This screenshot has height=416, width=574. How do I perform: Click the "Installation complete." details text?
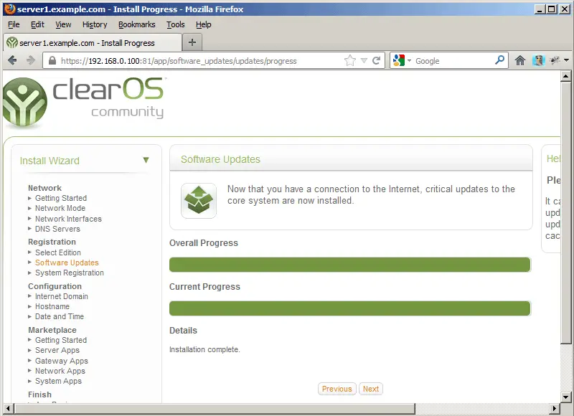click(x=204, y=349)
